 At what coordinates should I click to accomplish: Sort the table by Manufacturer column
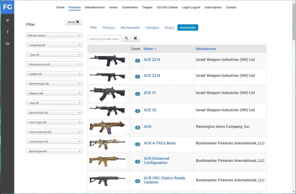[x=206, y=49]
